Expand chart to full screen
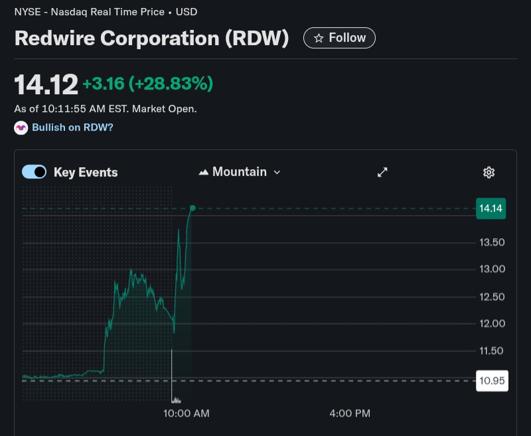This screenshot has height=436, width=531. click(x=382, y=172)
